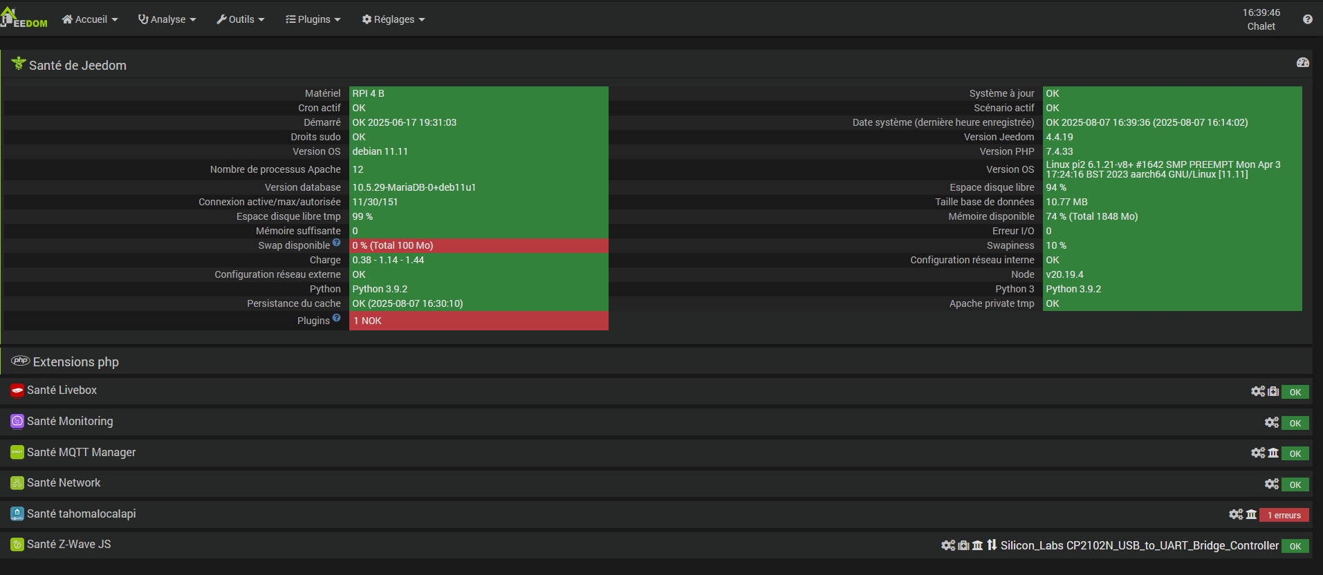
Task: Open the Accueil menu
Action: coord(90,19)
